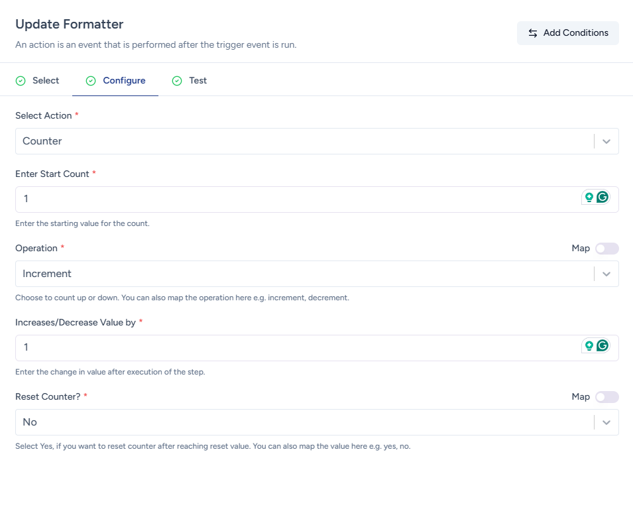The image size is (633, 521).
Task: Expand the Select Action dropdown chevron
Action: pyautogui.click(x=606, y=141)
